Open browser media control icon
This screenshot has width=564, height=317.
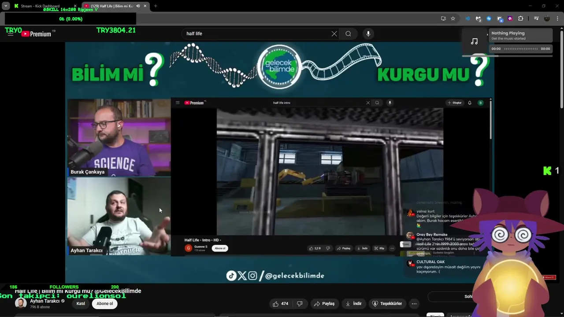point(536,18)
